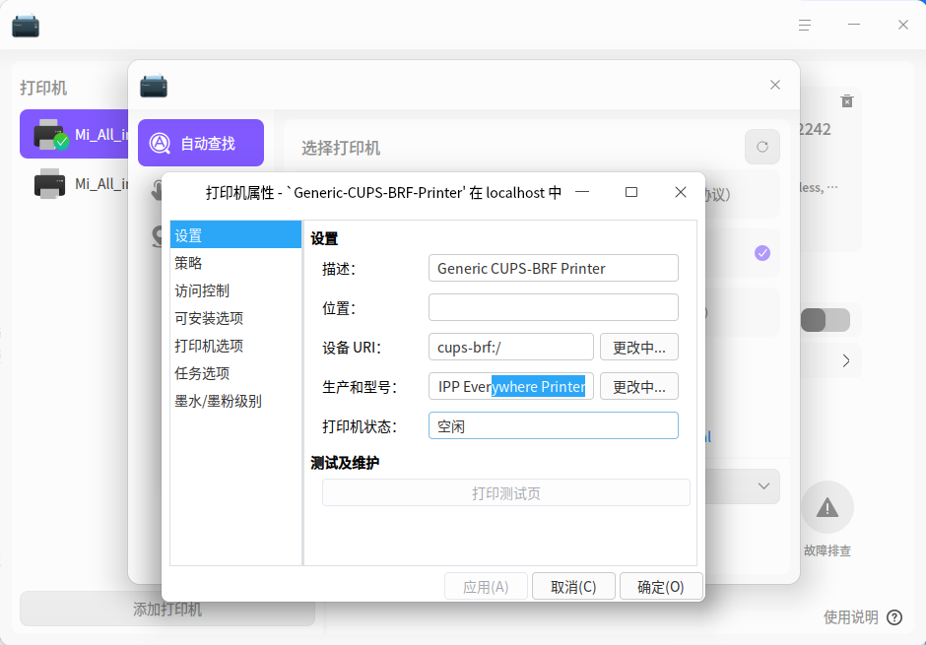The width and height of the screenshot is (926, 645).
Task: Expand the right-arrow chevron in details panel
Action: (x=846, y=360)
